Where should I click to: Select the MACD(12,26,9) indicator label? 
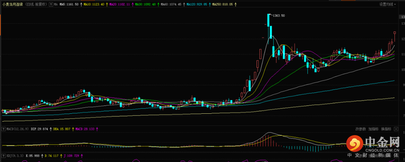pyautogui.click(x=17, y=129)
